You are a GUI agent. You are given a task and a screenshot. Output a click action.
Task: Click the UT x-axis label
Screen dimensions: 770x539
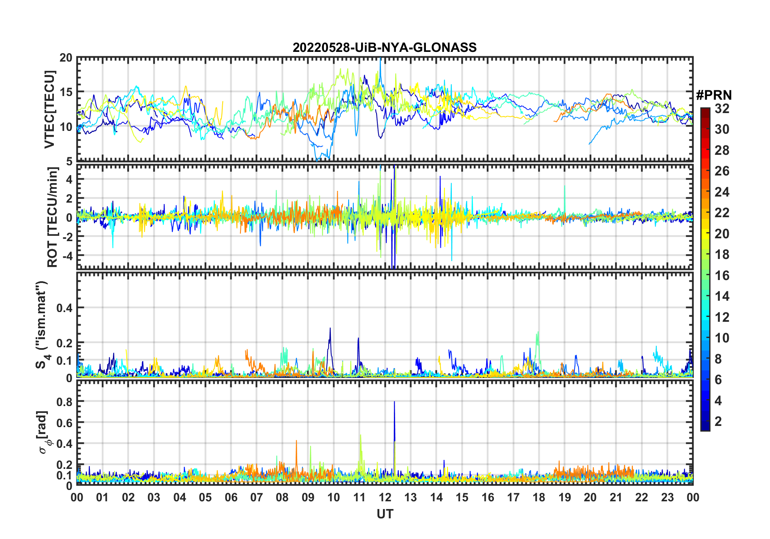385,514
